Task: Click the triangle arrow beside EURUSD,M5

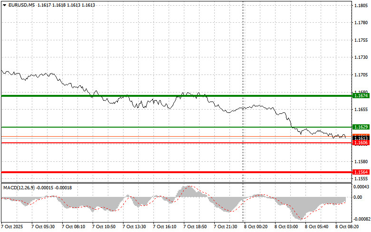Action: tap(4, 4)
